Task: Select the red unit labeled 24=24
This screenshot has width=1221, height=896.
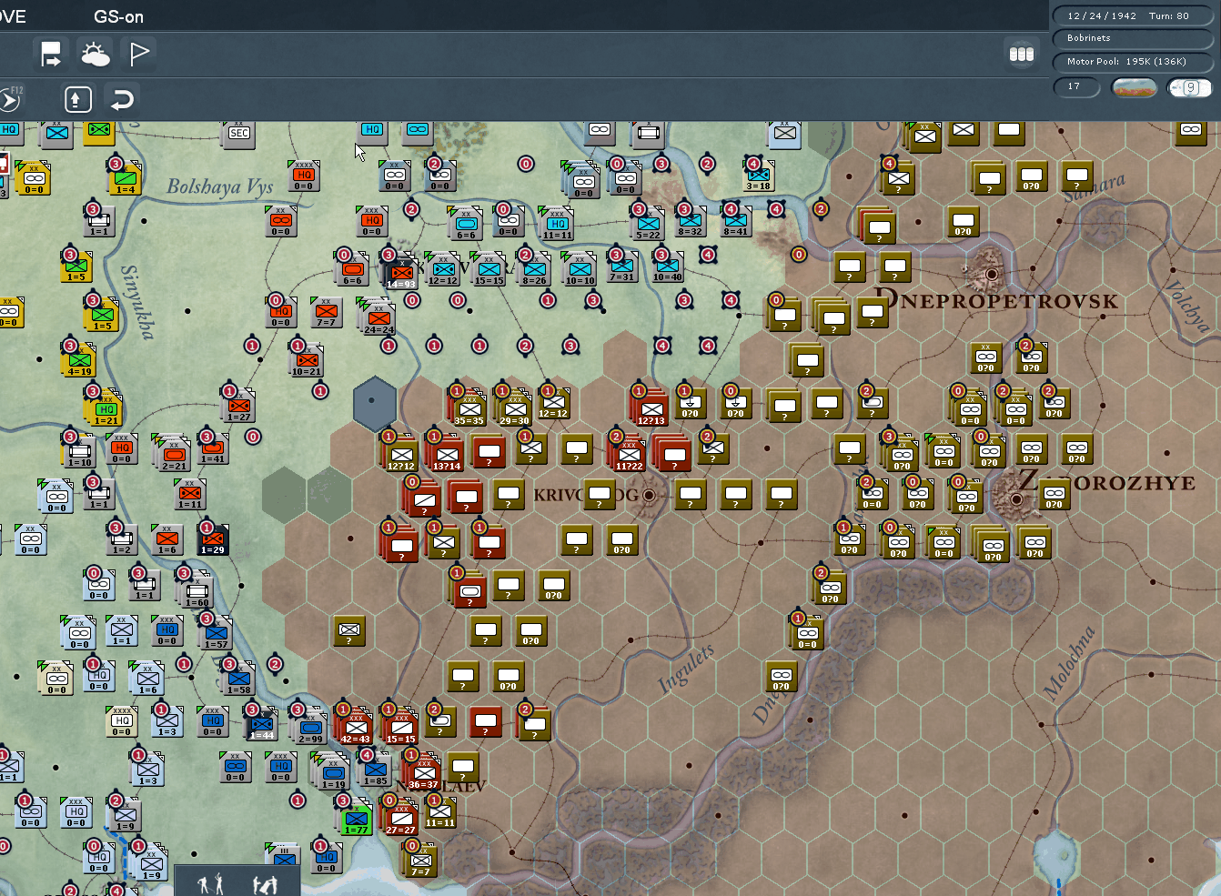Action: (378, 318)
